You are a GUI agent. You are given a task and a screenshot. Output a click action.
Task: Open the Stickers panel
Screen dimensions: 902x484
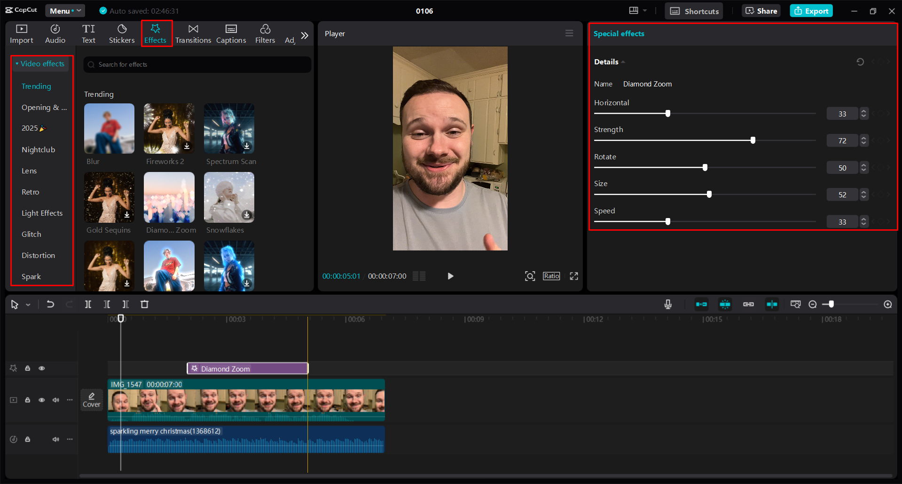click(122, 33)
